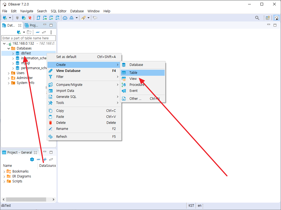Image resolution: width=281 pixels, height=210 pixels.
Task: Expand the System Info node
Action: (9, 83)
